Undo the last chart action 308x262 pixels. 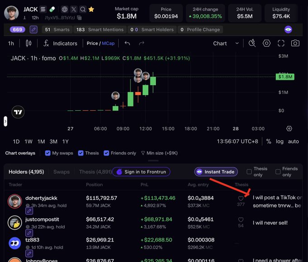(127, 43)
